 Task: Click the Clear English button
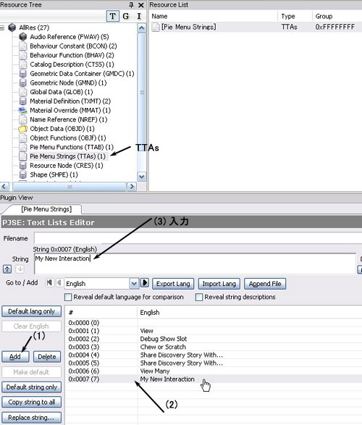click(31, 327)
